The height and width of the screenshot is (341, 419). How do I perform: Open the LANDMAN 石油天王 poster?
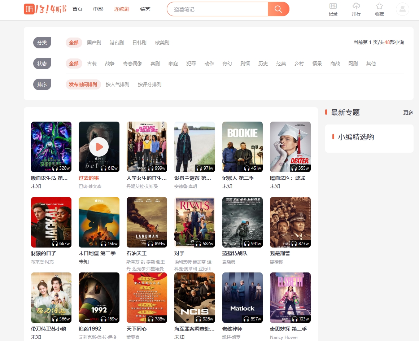click(x=147, y=222)
